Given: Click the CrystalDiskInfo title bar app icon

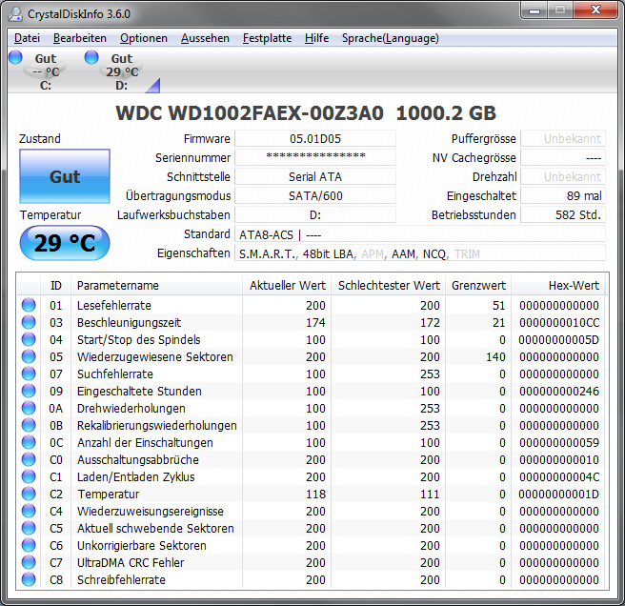Looking at the screenshot, I should click(x=15, y=14).
